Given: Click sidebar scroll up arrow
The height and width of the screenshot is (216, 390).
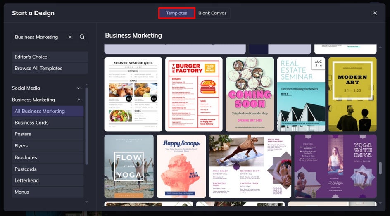Looking at the screenshot, I should (87, 85).
